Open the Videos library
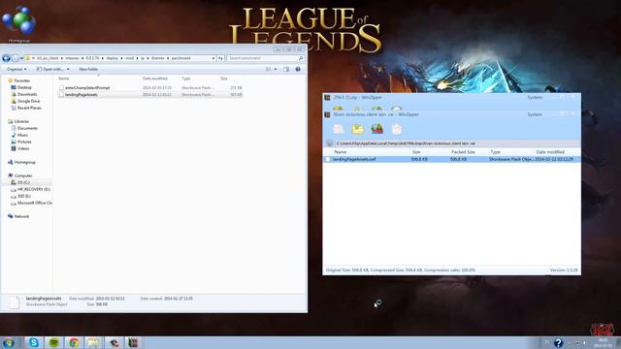This screenshot has width=621, height=349. coord(23,148)
